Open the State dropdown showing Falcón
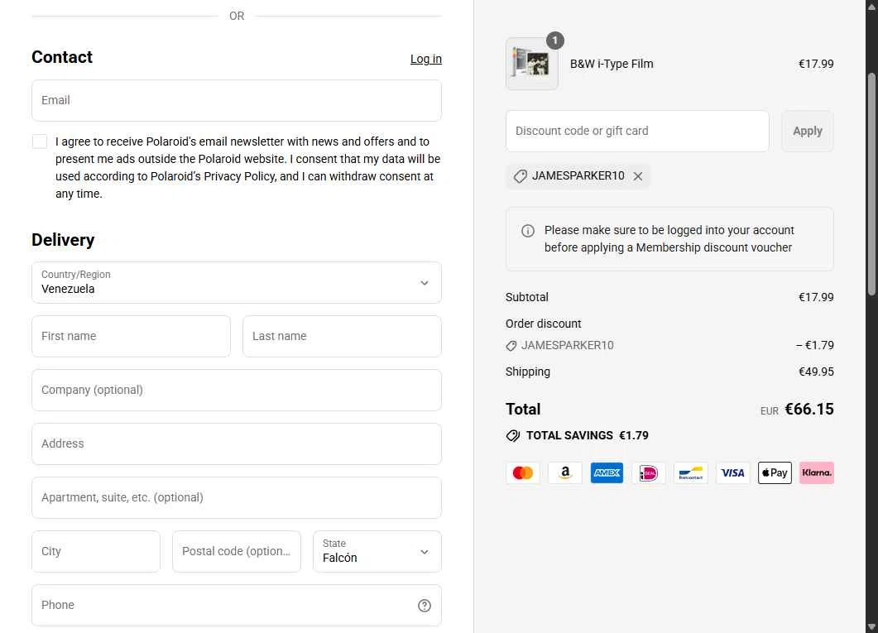 point(377,551)
